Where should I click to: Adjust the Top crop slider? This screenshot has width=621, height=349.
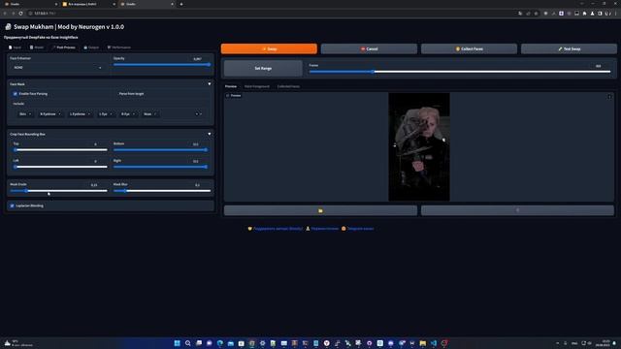60,150
